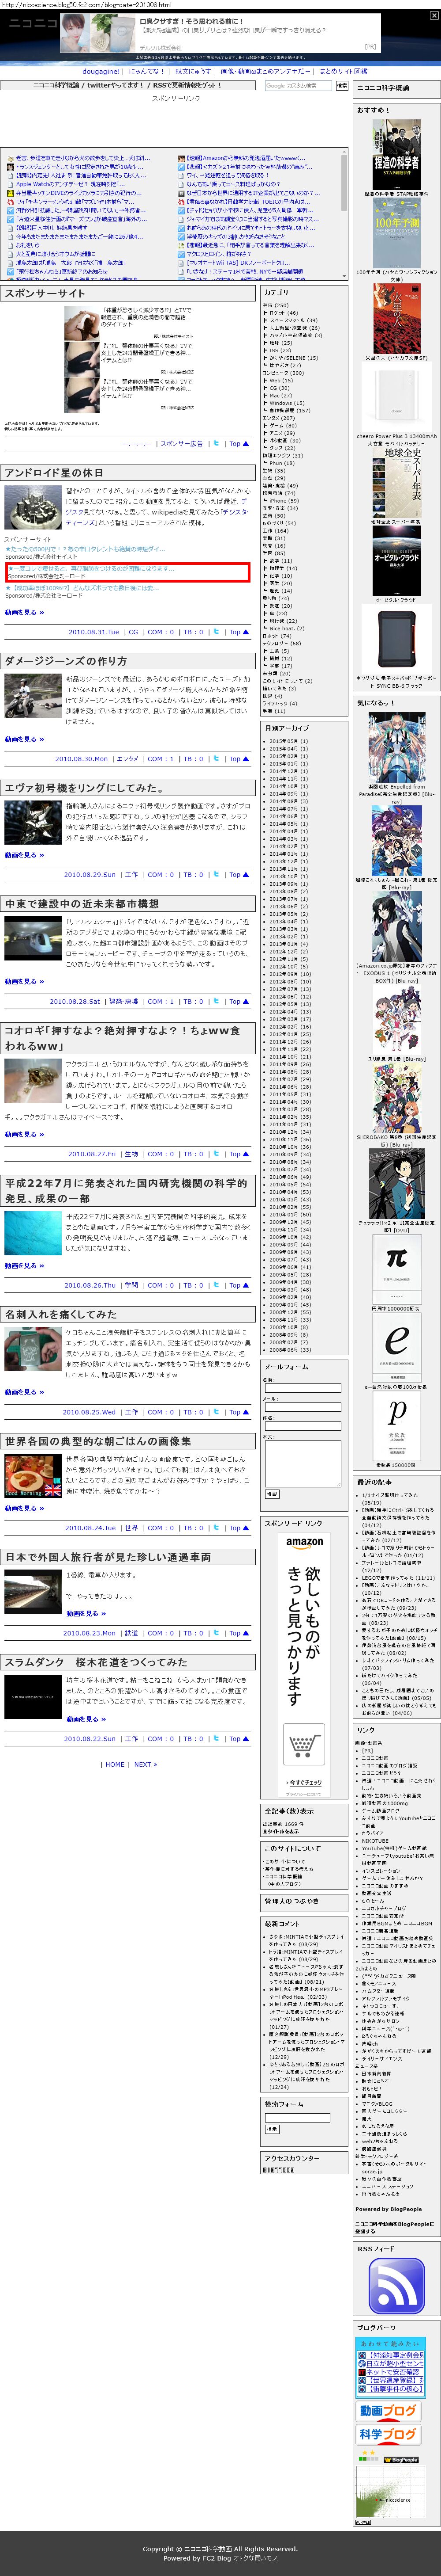Click into the Google custom search box
The height and width of the screenshot is (2576, 441).
[298, 86]
